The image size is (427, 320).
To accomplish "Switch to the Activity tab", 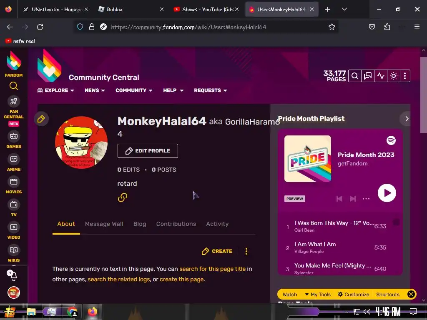I will coord(217,224).
